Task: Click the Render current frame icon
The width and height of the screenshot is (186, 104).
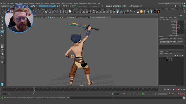Action: 109,6
